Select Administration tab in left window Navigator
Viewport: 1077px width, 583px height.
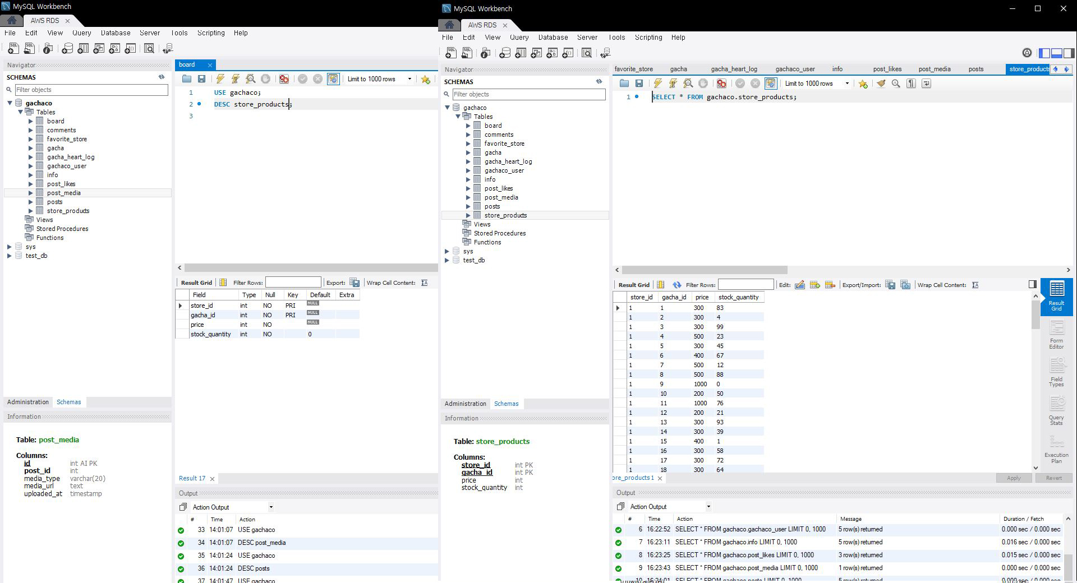tap(28, 402)
